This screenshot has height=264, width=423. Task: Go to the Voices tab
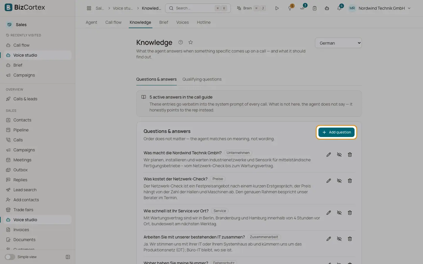tap(182, 22)
